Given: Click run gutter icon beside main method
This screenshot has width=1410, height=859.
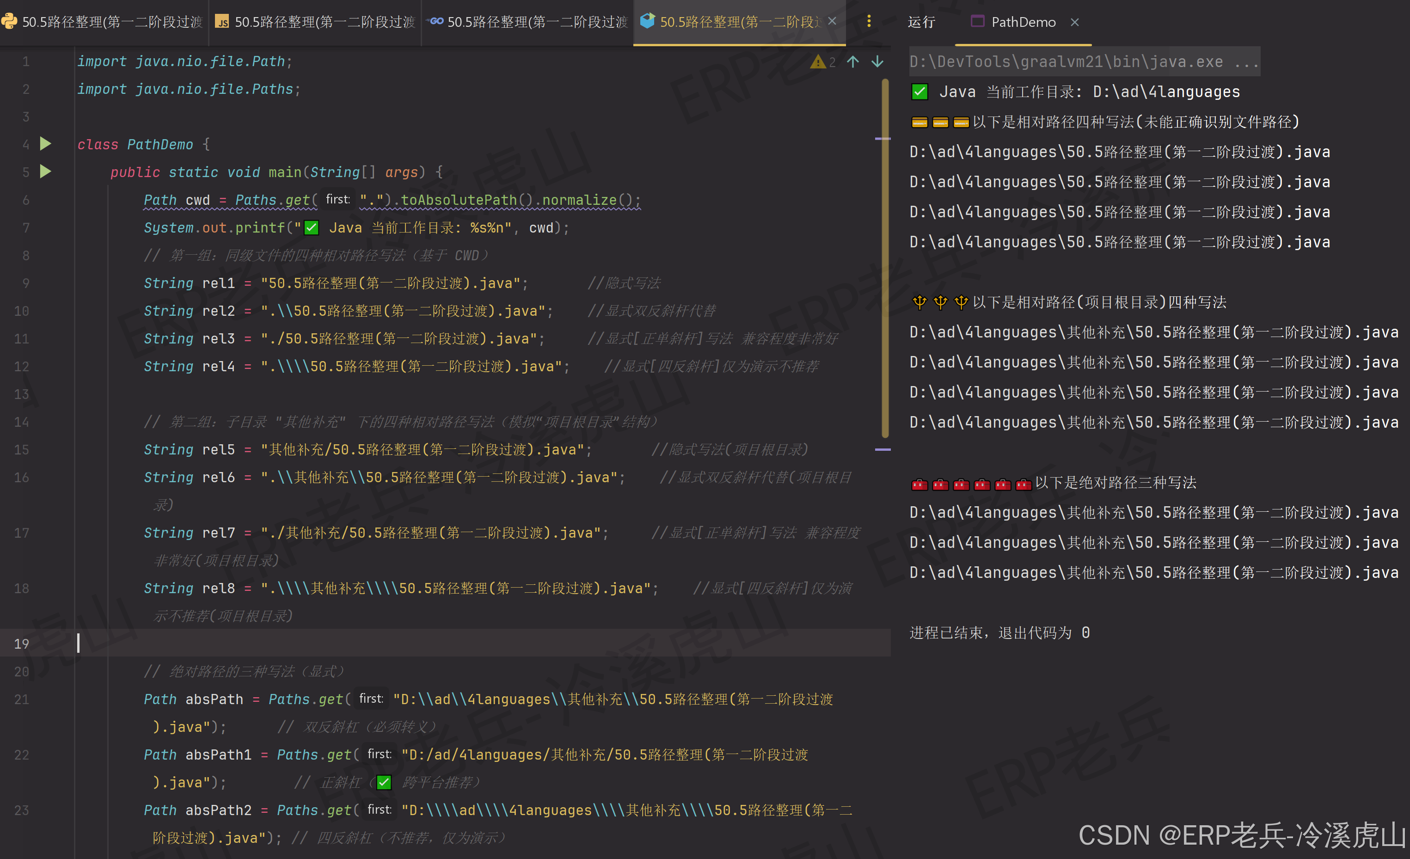Looking at the screenshot, I should (46, 171).
